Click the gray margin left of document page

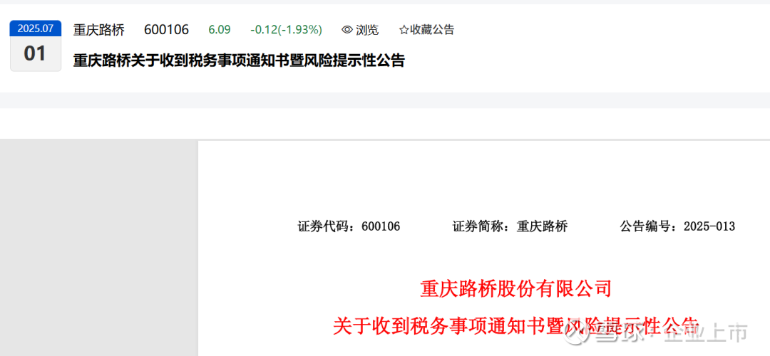pyautogui.click(x=98, y=248)
